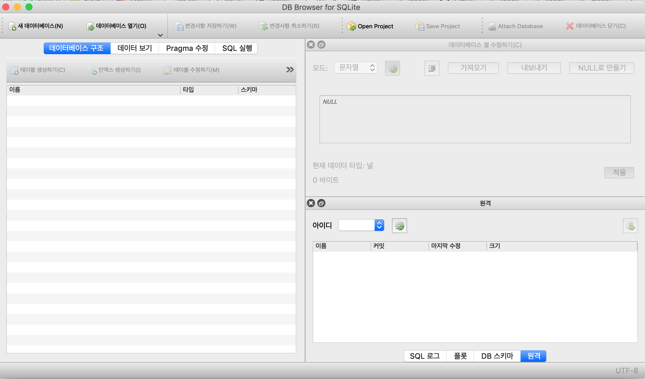
Task: Click the Save Project toolbar icon
Action: [419, 26]
